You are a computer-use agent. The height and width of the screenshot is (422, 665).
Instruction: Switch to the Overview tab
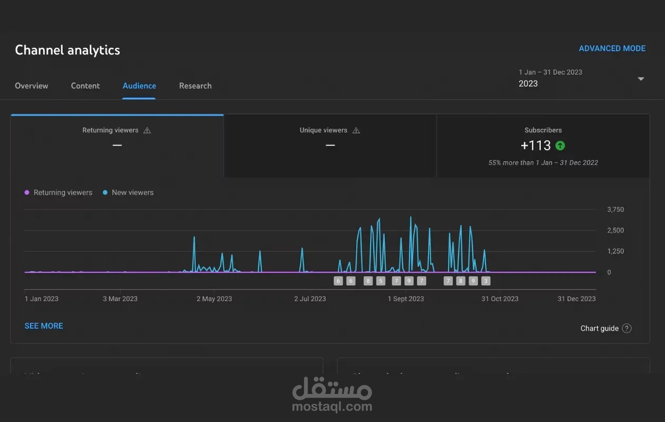click(x=31, y=86)
